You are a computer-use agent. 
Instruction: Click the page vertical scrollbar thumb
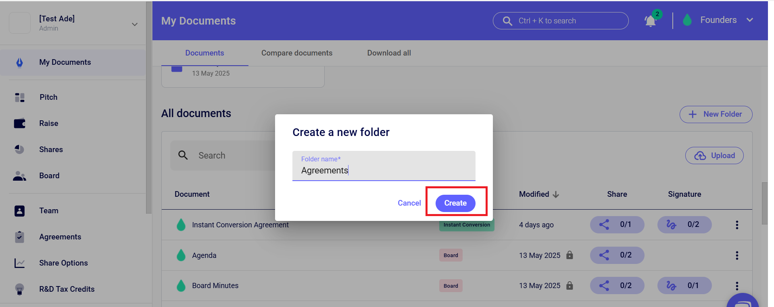[x=764, y=203]
